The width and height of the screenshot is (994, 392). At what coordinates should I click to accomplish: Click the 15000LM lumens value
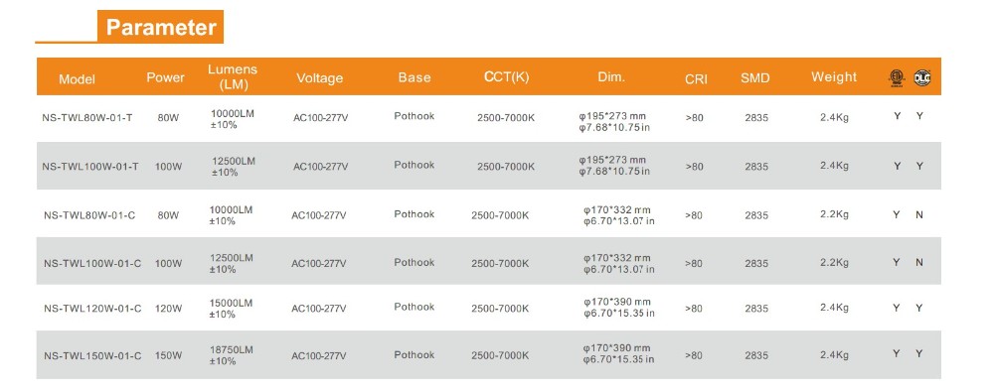231,304
